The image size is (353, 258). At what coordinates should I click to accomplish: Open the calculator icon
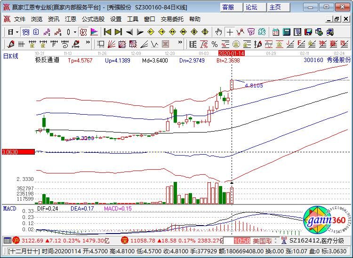(286, 32)
